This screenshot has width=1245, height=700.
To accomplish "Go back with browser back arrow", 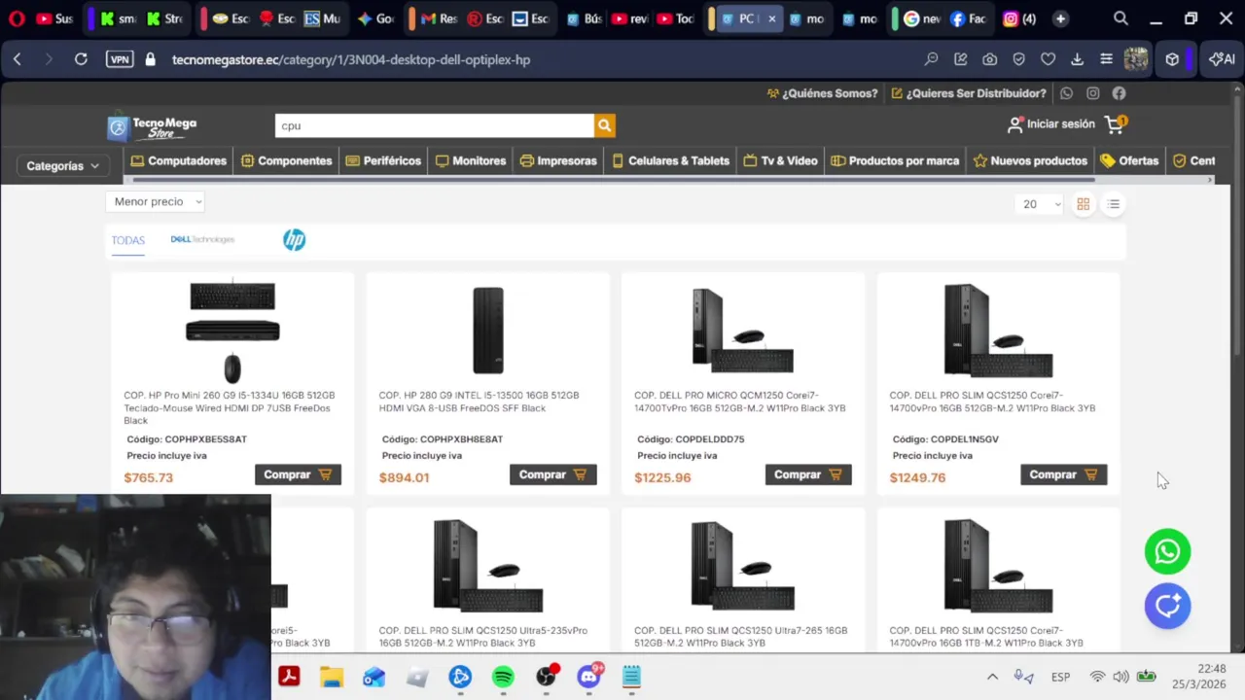I will pyautogui.click(x=18, y=59).
